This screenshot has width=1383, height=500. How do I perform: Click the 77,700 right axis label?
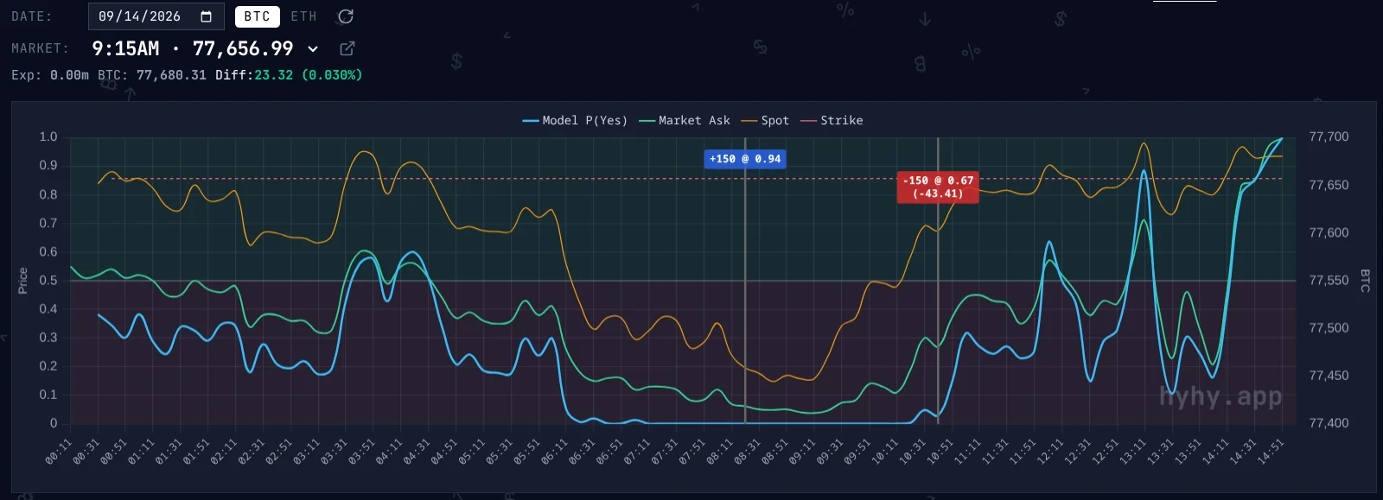pyautogui.click(x=1329, y=136)
